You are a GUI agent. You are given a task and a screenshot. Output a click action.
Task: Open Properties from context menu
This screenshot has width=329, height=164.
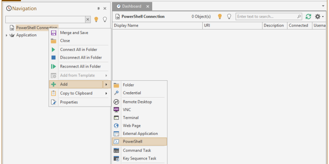pos(69,102)
